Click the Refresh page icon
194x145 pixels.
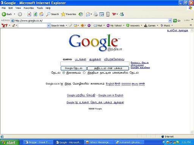click(35, 14)
